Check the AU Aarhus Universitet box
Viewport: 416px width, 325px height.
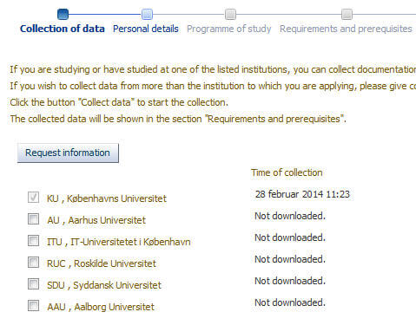[x=33, y=219]
